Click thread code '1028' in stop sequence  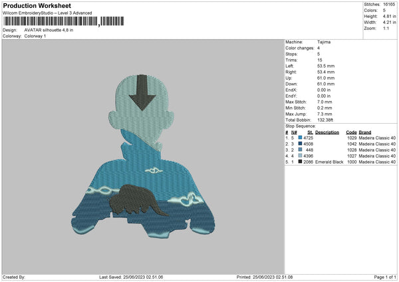coord(352,150)
